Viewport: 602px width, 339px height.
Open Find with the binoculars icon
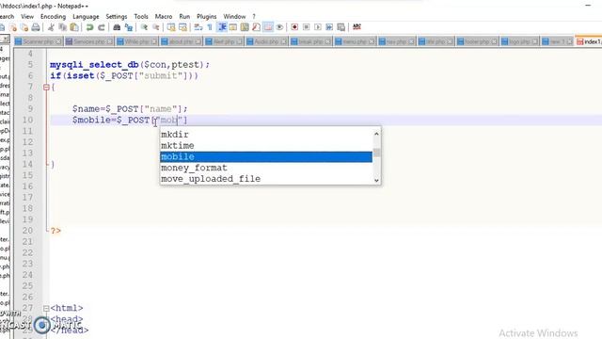(x=117, y=27)
